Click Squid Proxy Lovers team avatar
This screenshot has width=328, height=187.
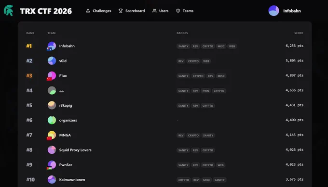[x=52, y=150]
